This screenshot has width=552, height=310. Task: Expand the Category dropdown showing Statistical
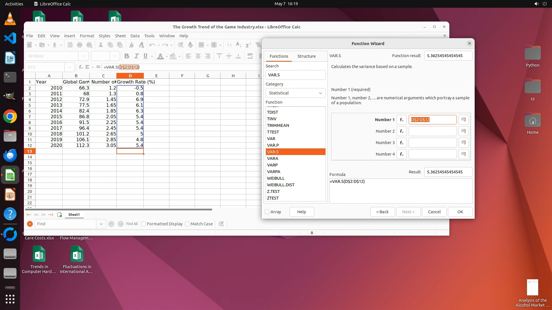[x=295, y=93]
